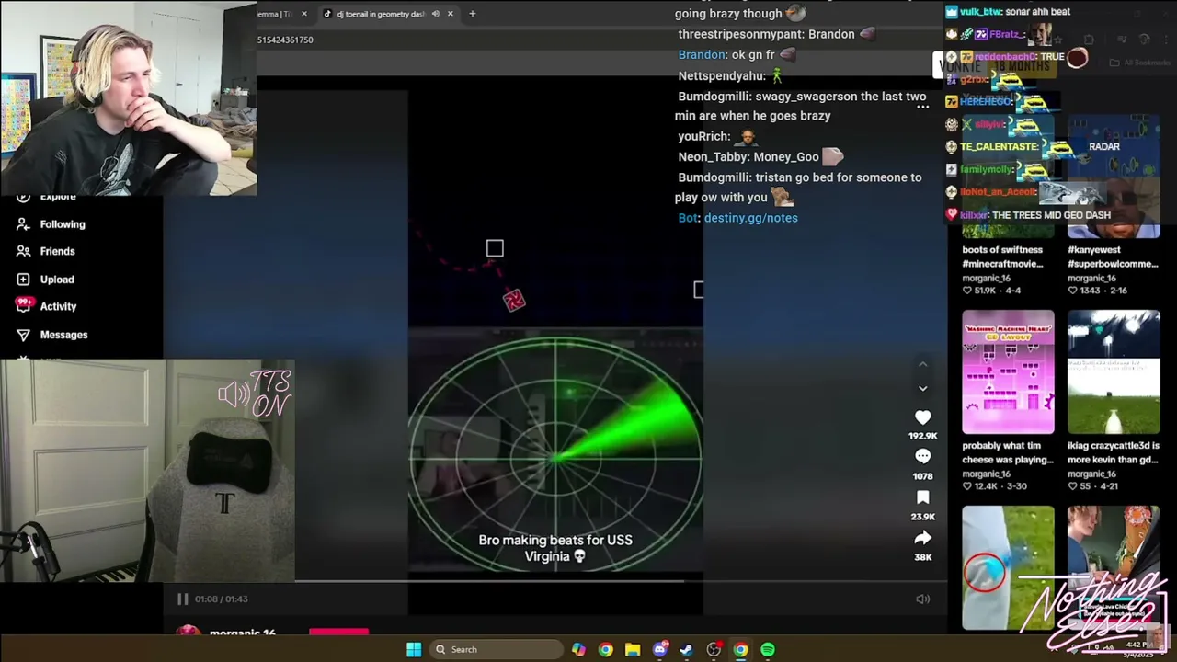1177x662 pixels.
Task: Click the username Brandon in chat
Action: (702, 55)
